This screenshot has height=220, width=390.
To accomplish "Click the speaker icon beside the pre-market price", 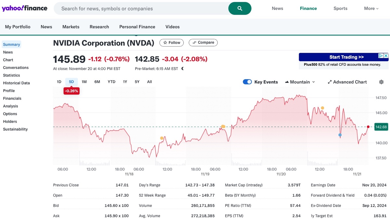I will [x=182, y=69].
